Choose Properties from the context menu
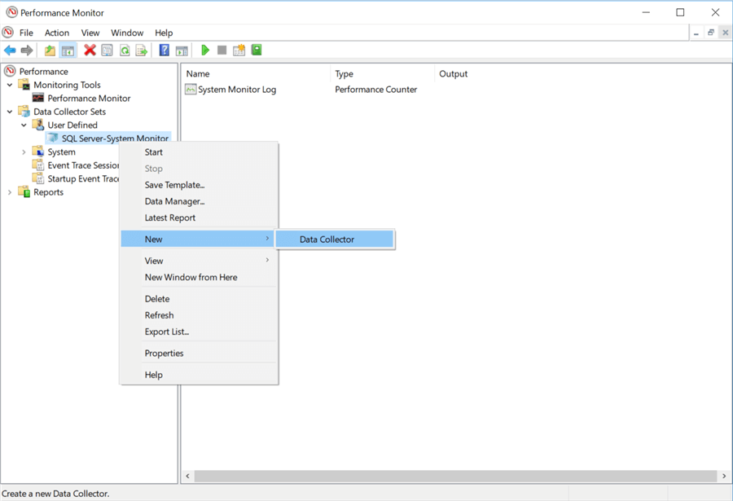The width and height of the screenshot is (733, 501). [164, 354]
